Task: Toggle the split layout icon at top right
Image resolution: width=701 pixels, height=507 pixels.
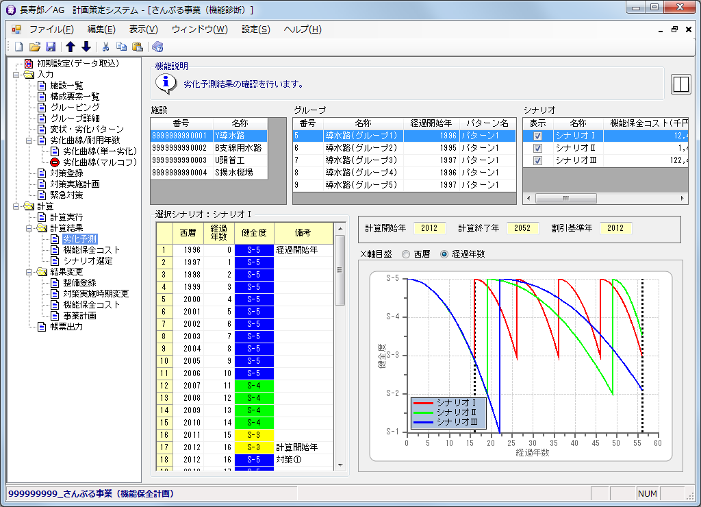Action: point(680,84)
